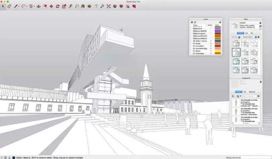The width and height of the screenshot is (272, 159).
Task: Toggle visibility of the salmon-colored layer
Action: click(x=211, y=44)
